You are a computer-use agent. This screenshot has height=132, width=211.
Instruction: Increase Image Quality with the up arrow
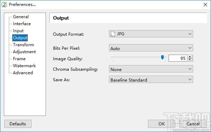(190, 57)
